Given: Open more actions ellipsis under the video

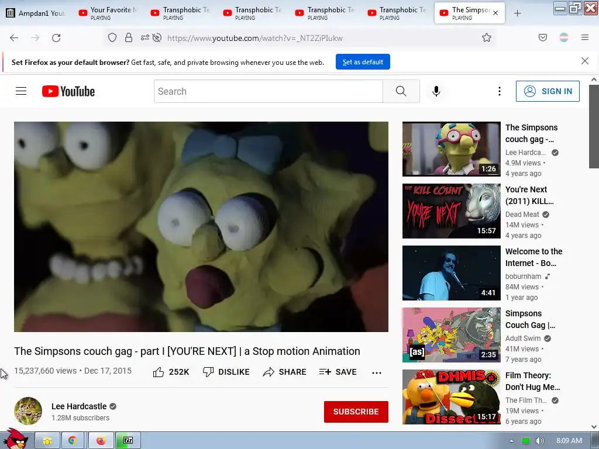Looking at the screenshot, I should pyautogui.click(x=377, y=372).
